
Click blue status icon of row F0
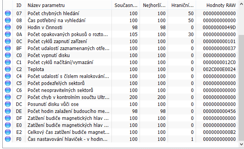[x=8, y=139]
